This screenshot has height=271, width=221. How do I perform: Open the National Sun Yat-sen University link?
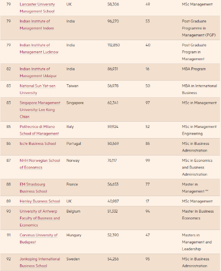pyautogui.click(x=38, y=89)
